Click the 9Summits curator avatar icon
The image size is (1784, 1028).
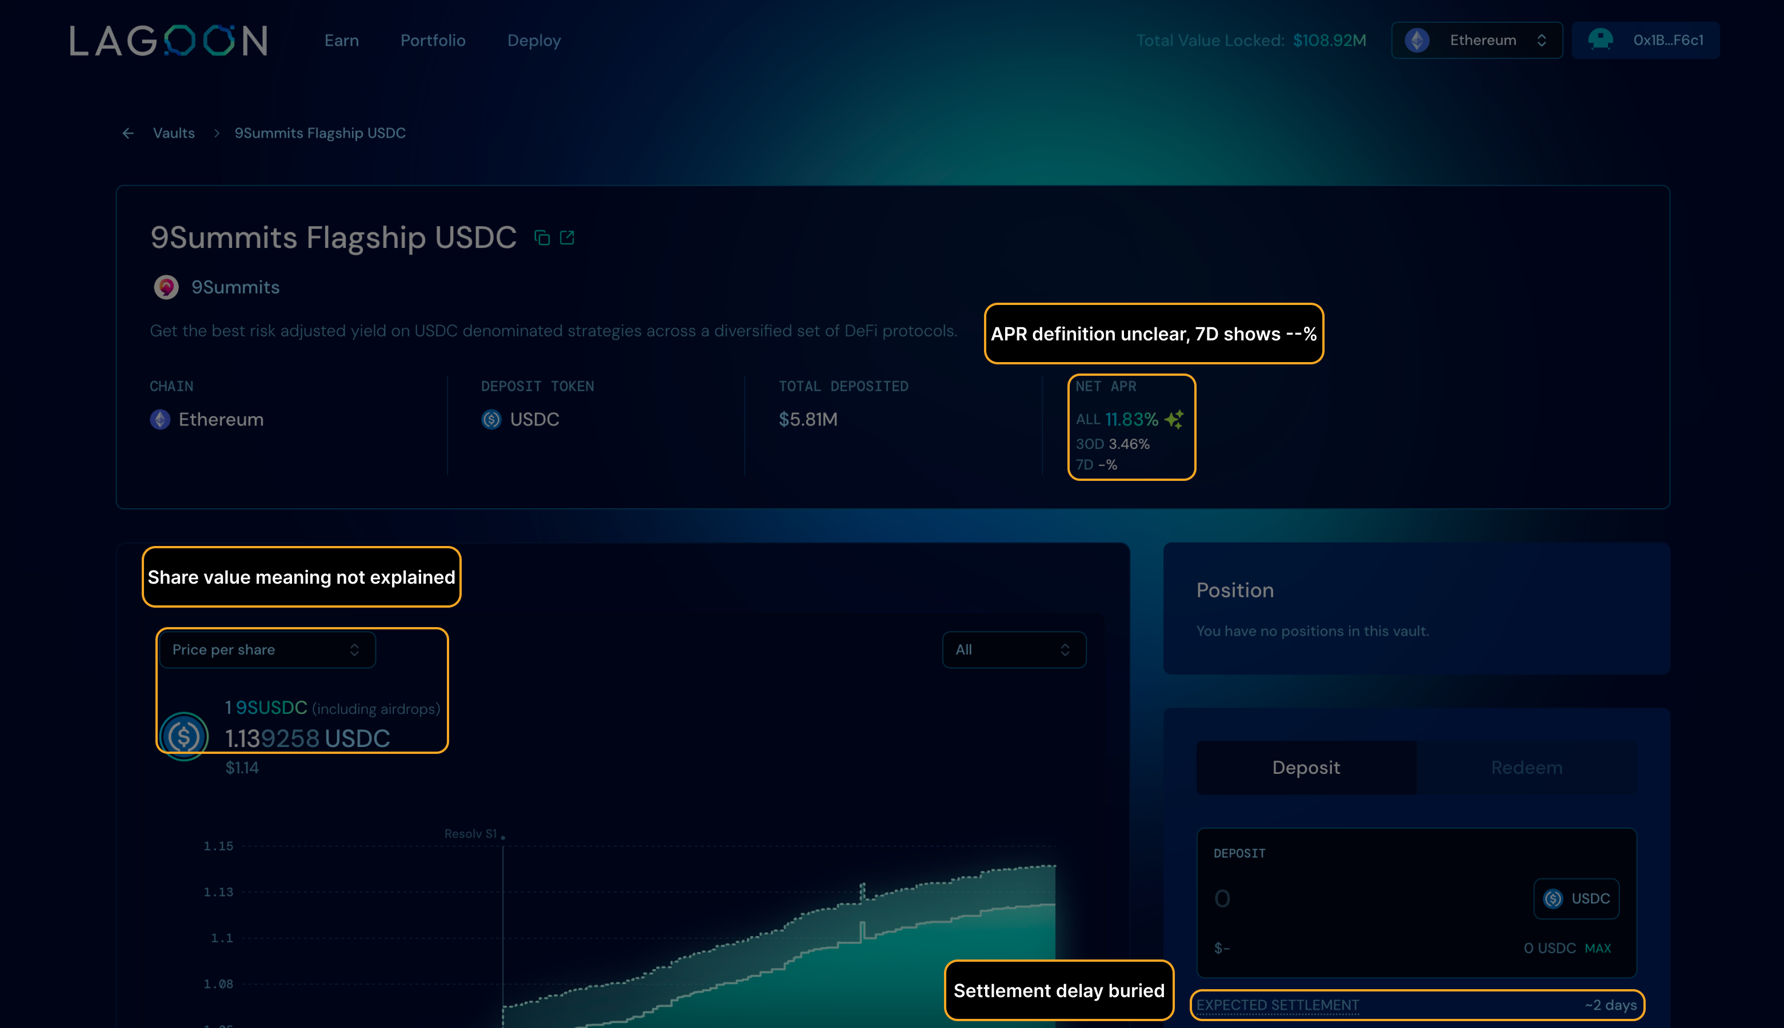coord(166,287)
